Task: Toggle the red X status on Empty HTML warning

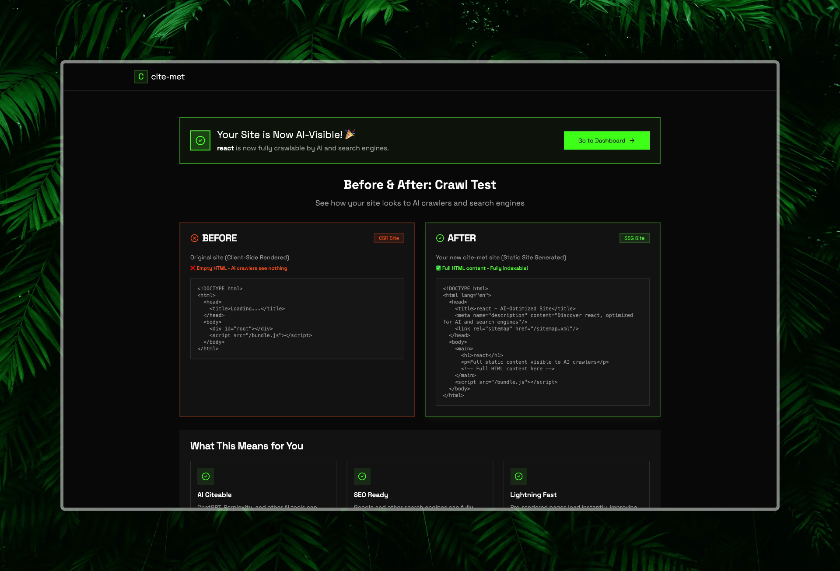Action: (192, 268)
